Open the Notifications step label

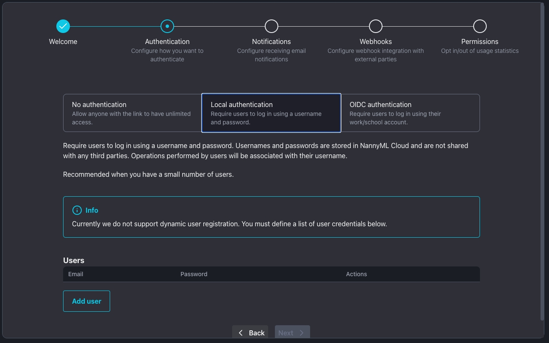[x=272, y=41]
